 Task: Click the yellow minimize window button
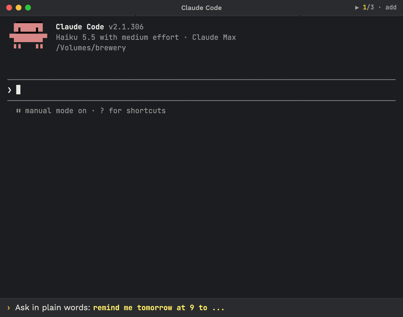pyautogui.click(x=19, y=8)
